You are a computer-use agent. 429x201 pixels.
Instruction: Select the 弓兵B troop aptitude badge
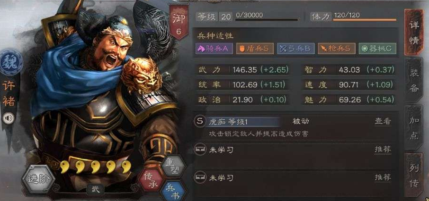tap(295, 49)
